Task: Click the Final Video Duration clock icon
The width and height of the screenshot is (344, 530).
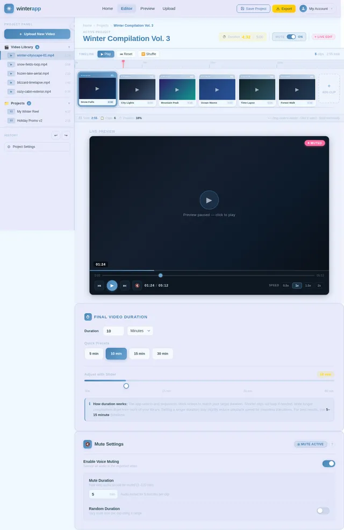Action: click(x=88, y=317)
